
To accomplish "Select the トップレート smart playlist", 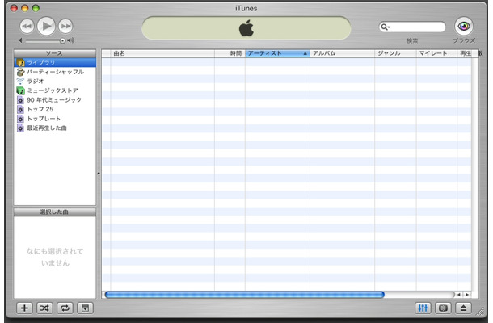I will 55,119.
